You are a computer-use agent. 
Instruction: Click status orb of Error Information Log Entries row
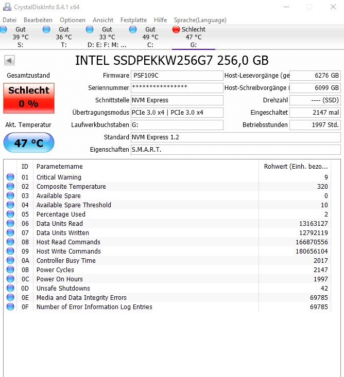coord(10,307)
